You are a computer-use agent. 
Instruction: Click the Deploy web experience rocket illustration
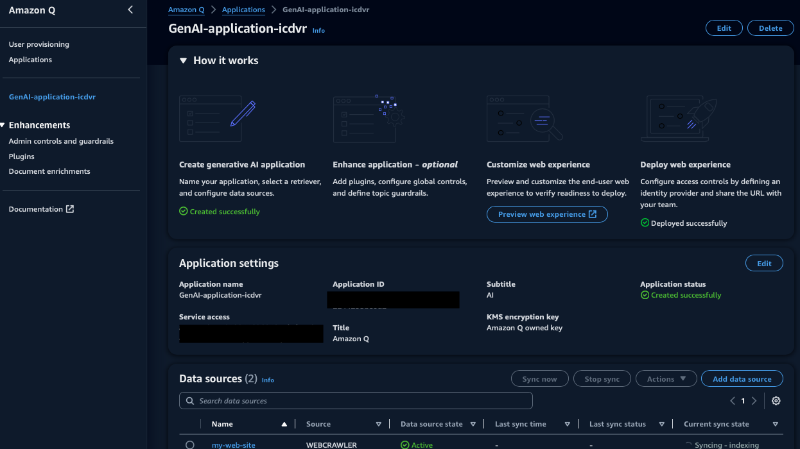[x=679, y=119]
